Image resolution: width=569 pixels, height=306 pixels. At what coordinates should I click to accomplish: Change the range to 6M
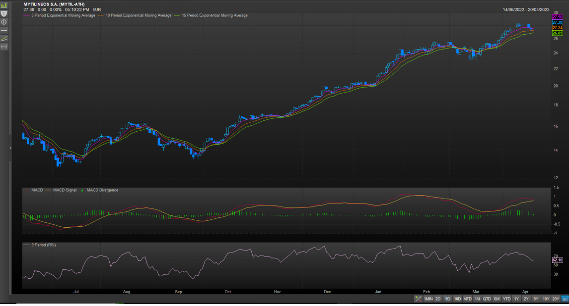(497, 299)
